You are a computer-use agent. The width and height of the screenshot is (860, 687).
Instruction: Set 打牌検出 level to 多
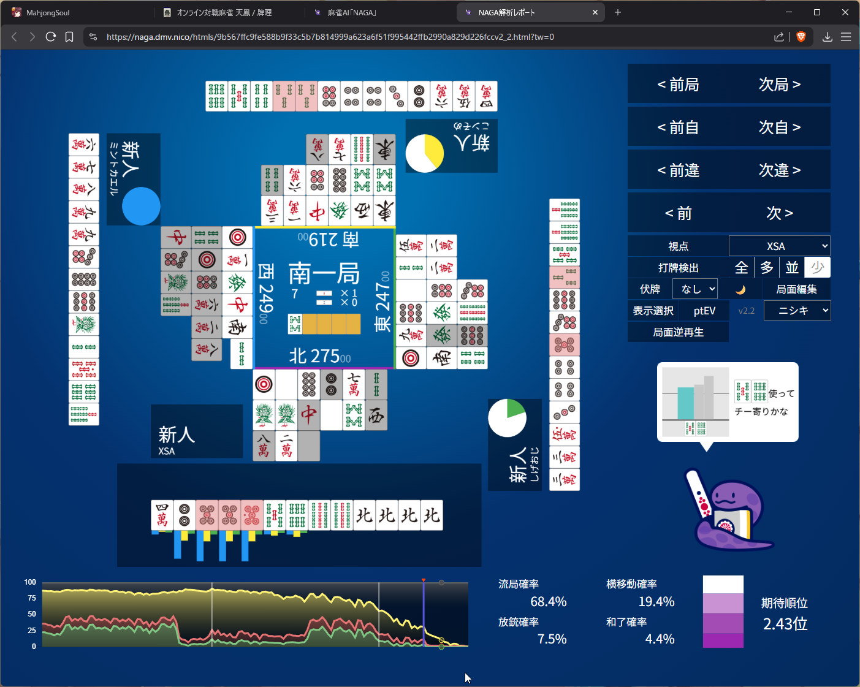click(x=767, y=268)
